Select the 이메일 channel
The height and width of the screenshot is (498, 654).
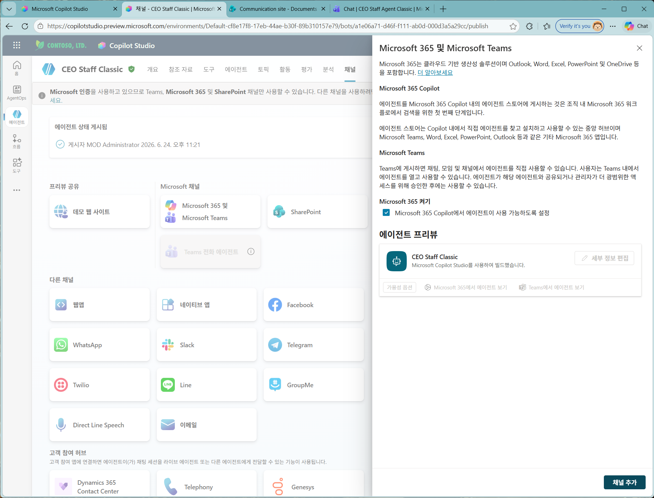tap(207, 425)
